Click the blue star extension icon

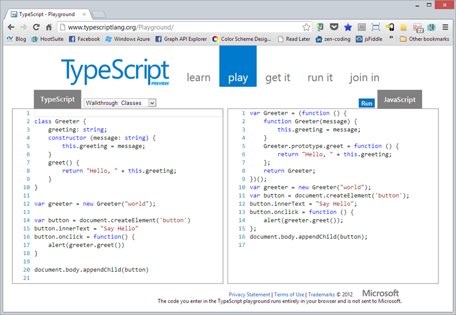[348, 27]
